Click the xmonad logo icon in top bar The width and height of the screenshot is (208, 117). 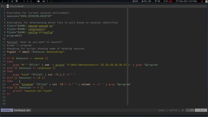[x=3, y=1]
